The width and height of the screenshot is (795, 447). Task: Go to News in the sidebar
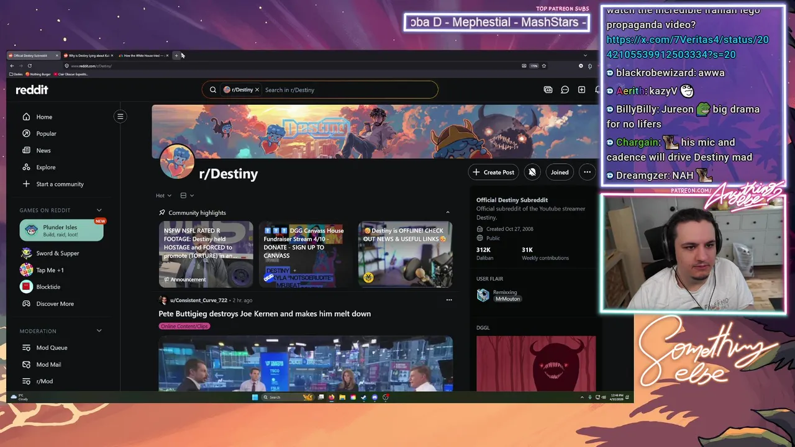pyautogui.click(x=43, y=150)
